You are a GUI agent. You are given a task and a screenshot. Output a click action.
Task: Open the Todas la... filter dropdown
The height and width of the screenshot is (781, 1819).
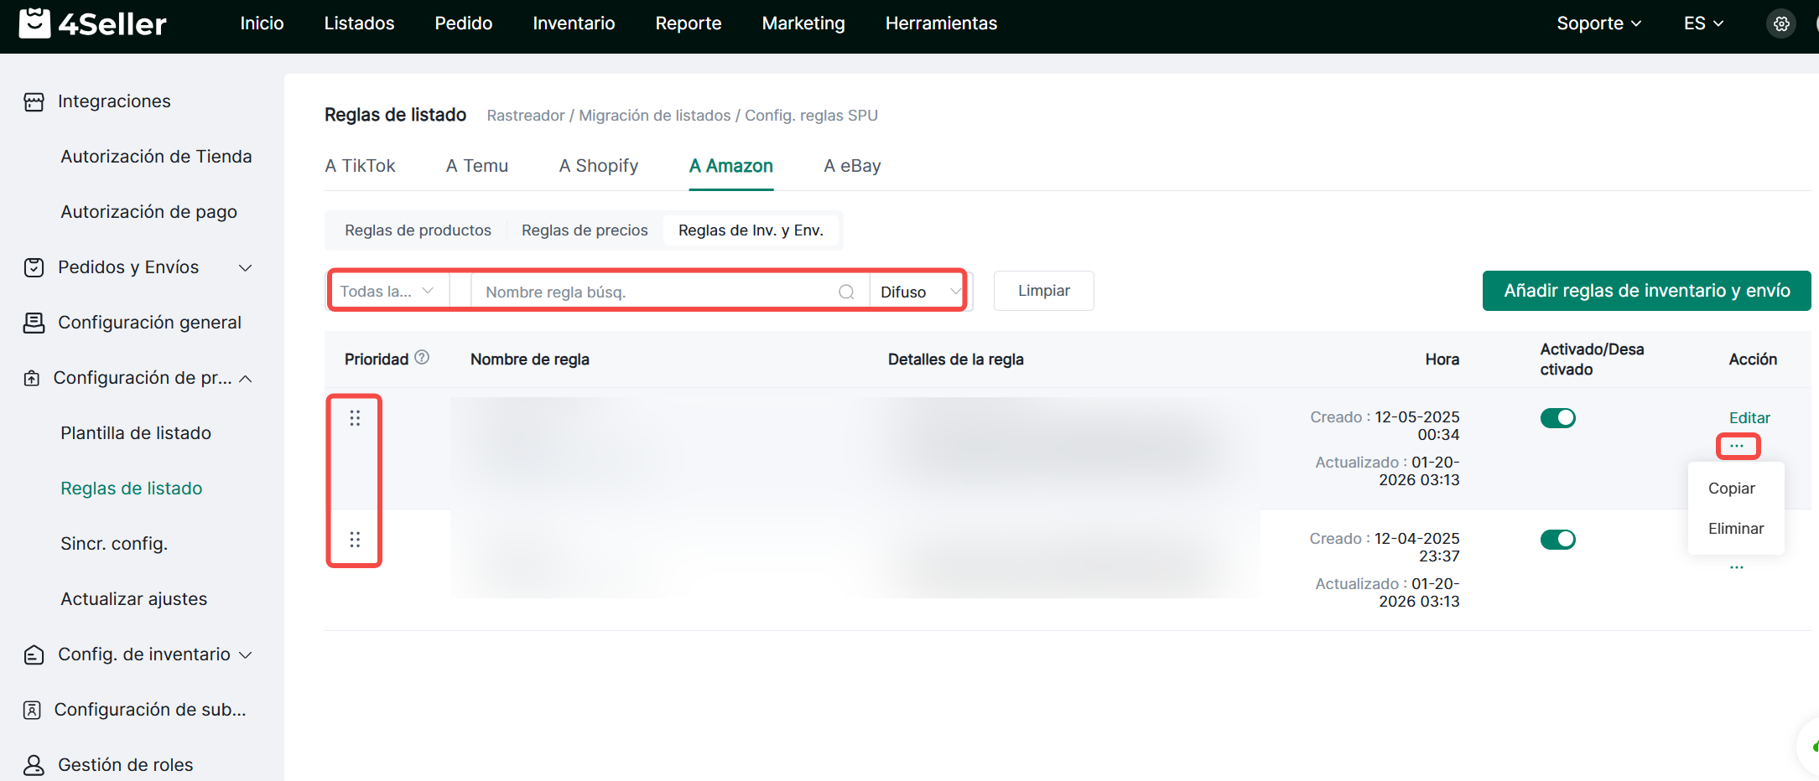(388, 292)
